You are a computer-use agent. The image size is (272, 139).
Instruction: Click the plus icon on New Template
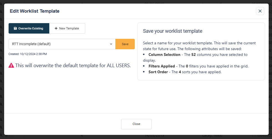click(56, 28)
